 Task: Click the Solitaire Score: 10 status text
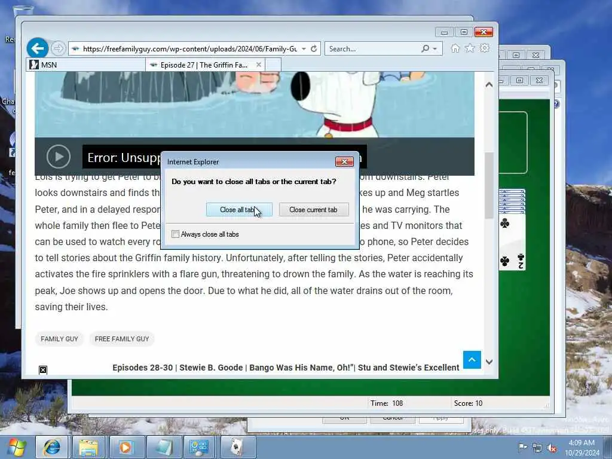coord(468,403)
